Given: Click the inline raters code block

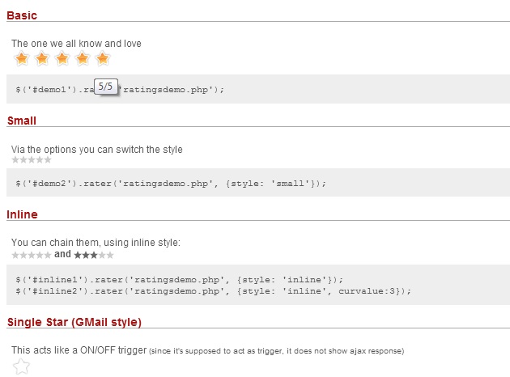Looking at the screenshot, I should point(259,285).
